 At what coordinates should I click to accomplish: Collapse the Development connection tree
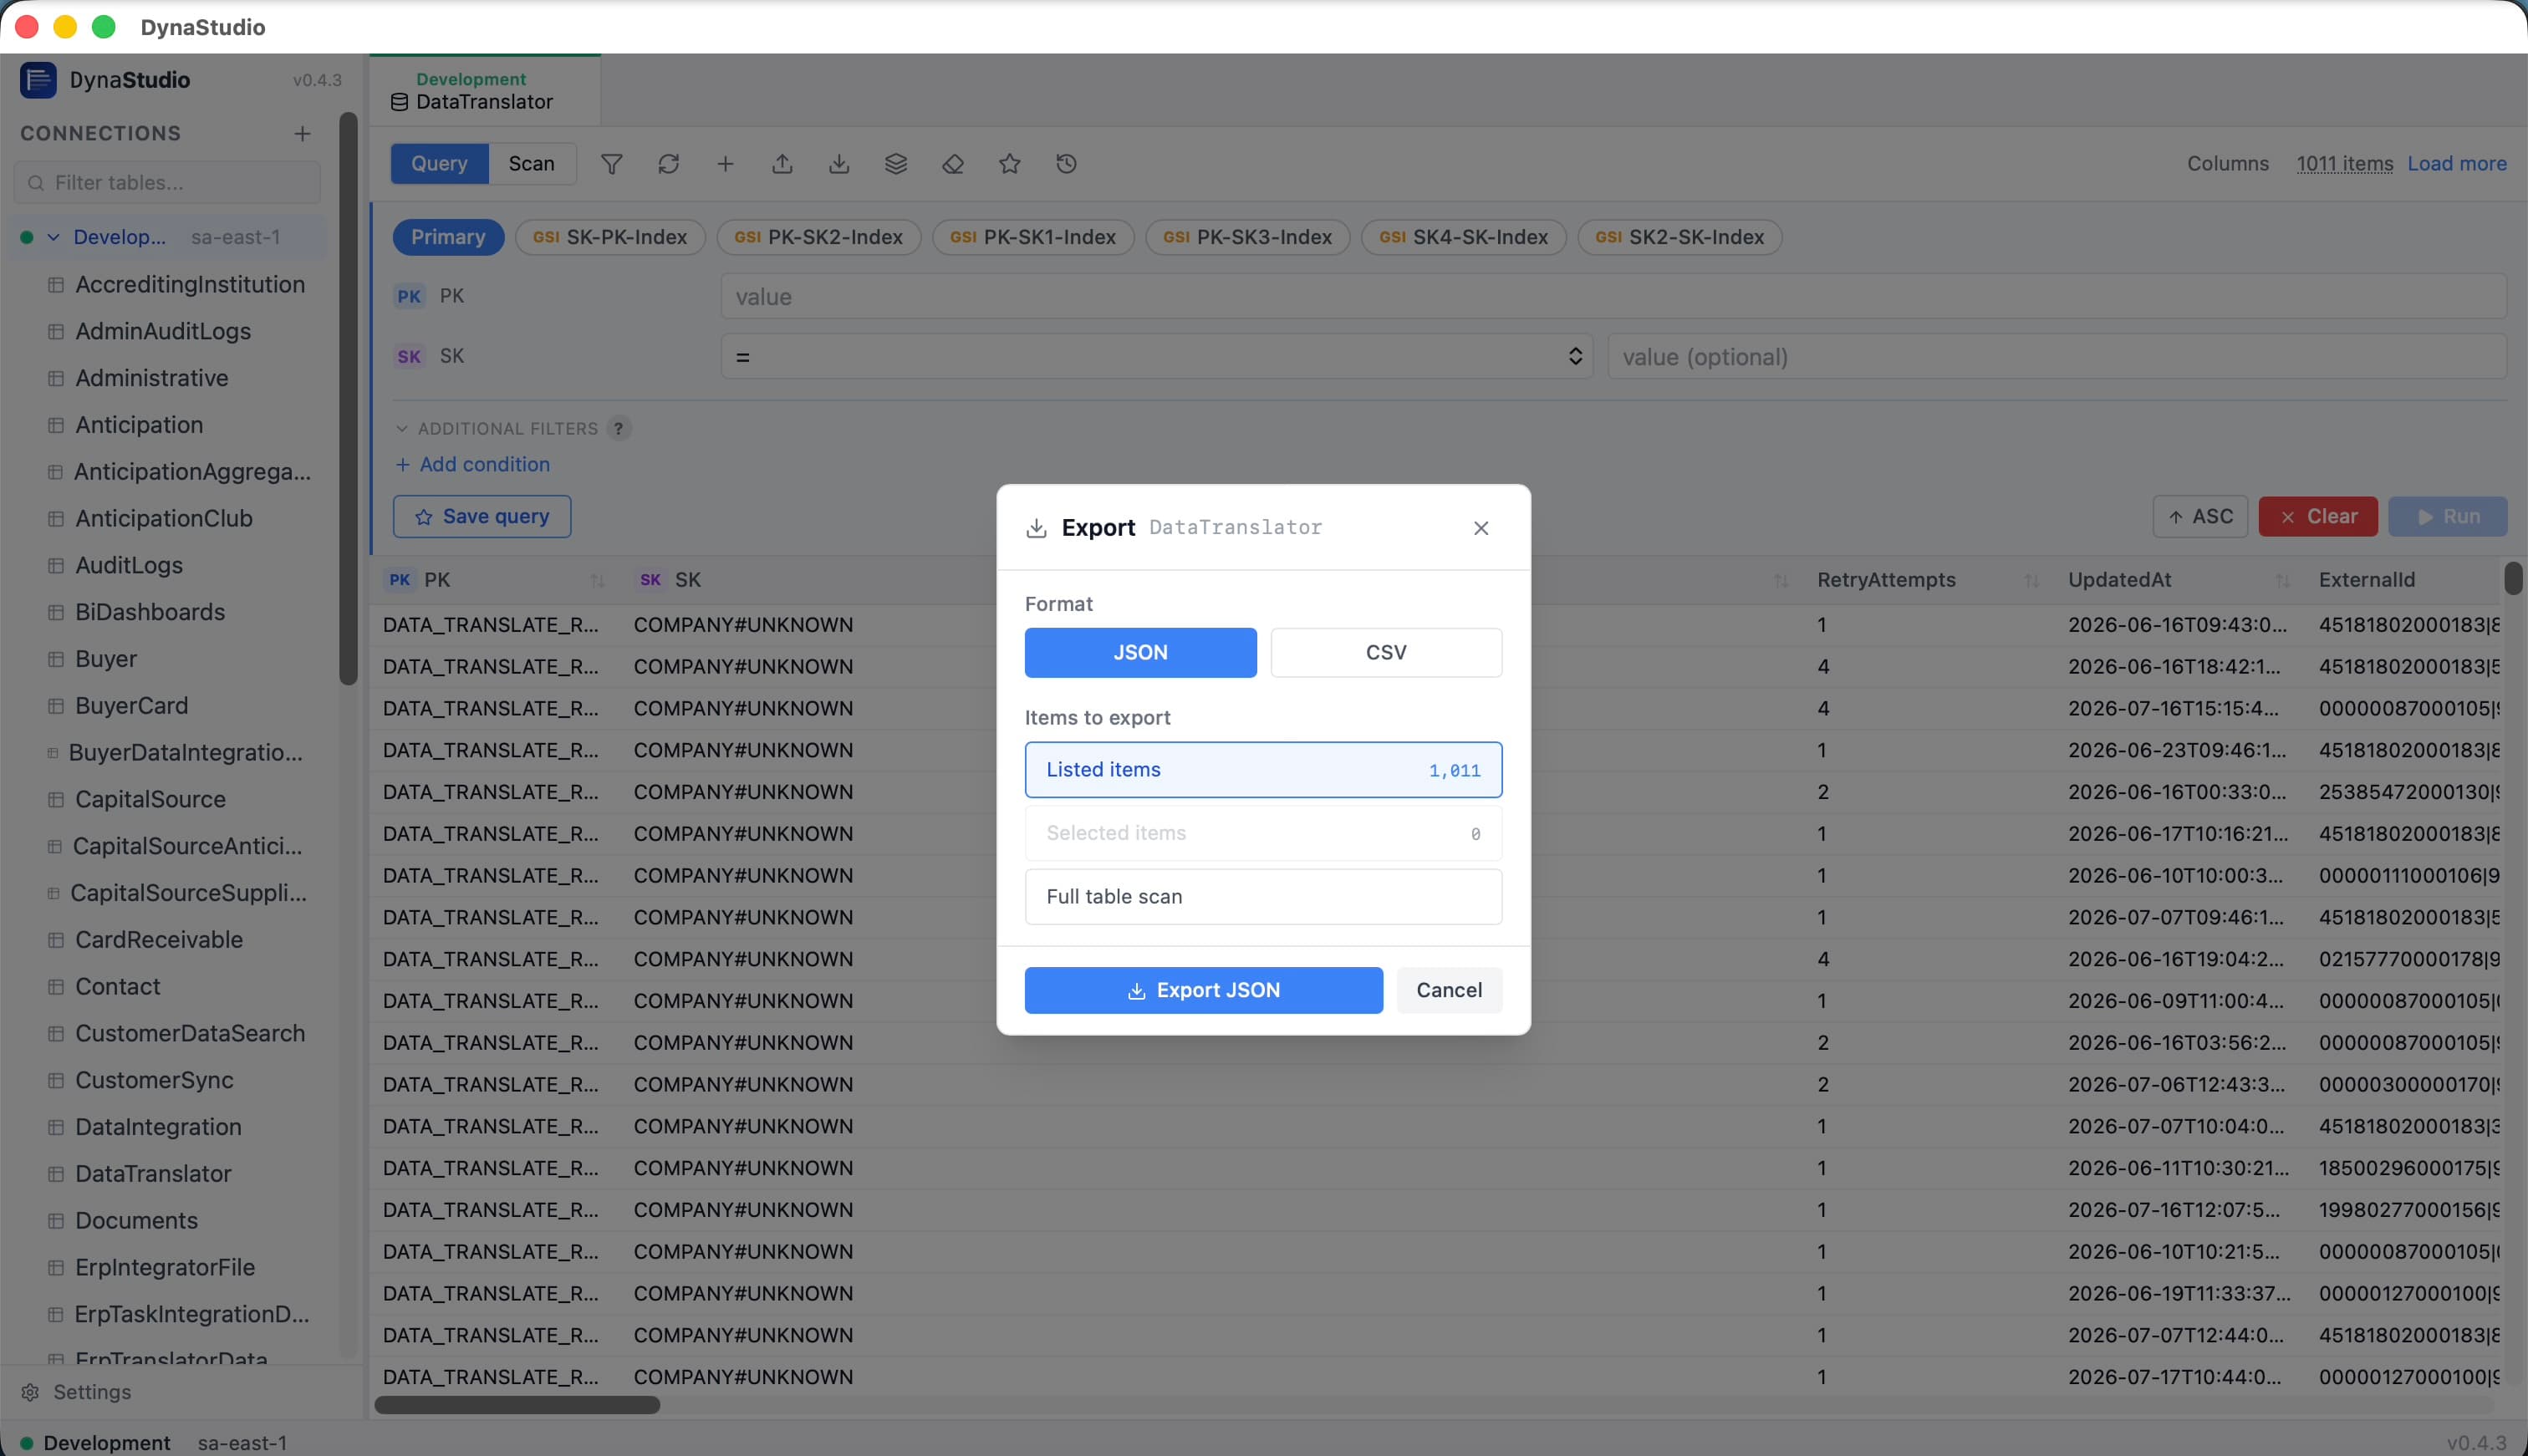click(54, 238)
